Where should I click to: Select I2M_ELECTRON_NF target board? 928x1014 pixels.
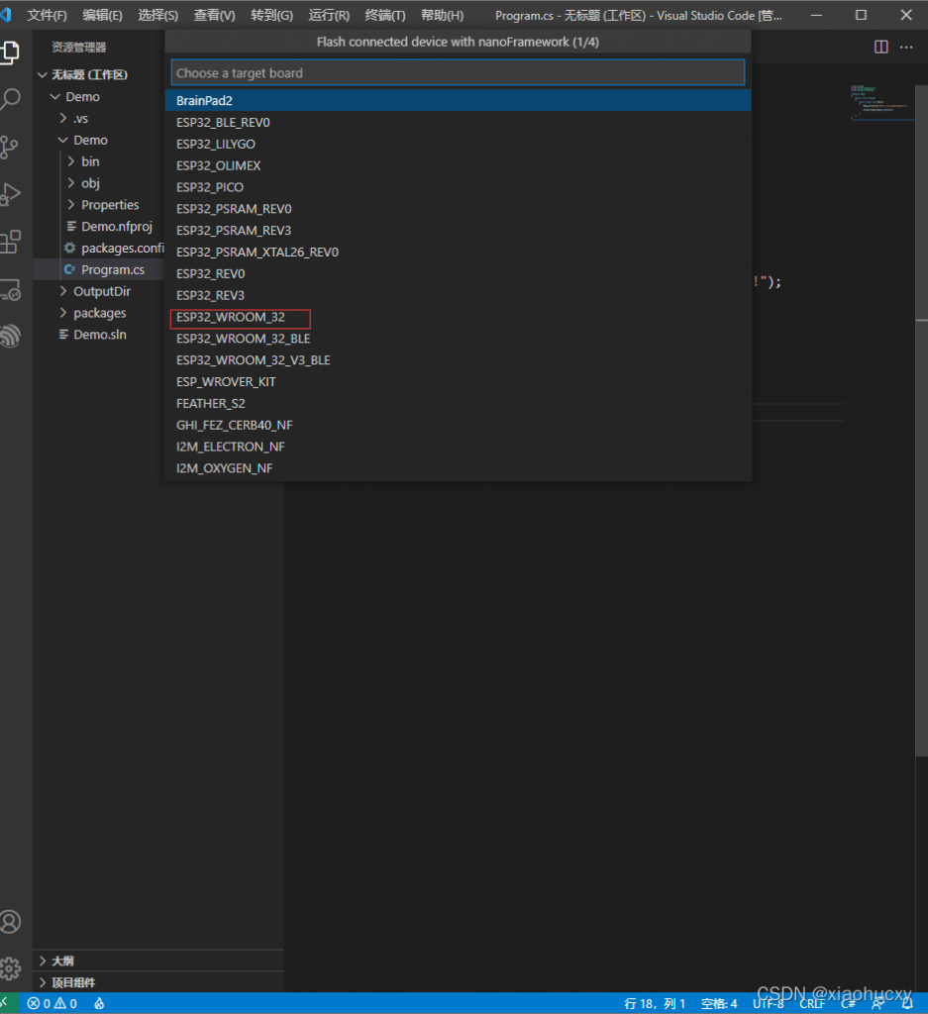pyautogui.click(x=458, y=447)
